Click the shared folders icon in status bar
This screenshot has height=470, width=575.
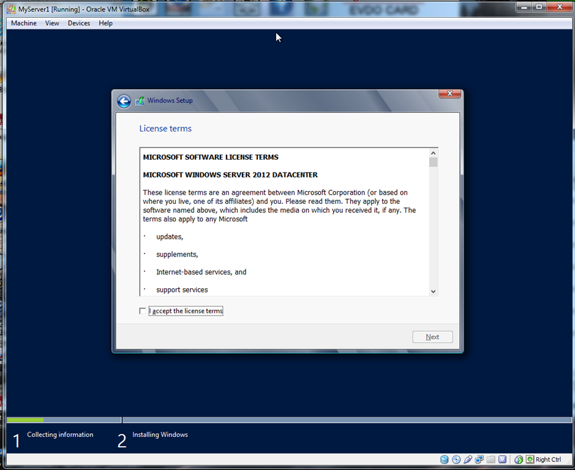[x=490, y=459]
